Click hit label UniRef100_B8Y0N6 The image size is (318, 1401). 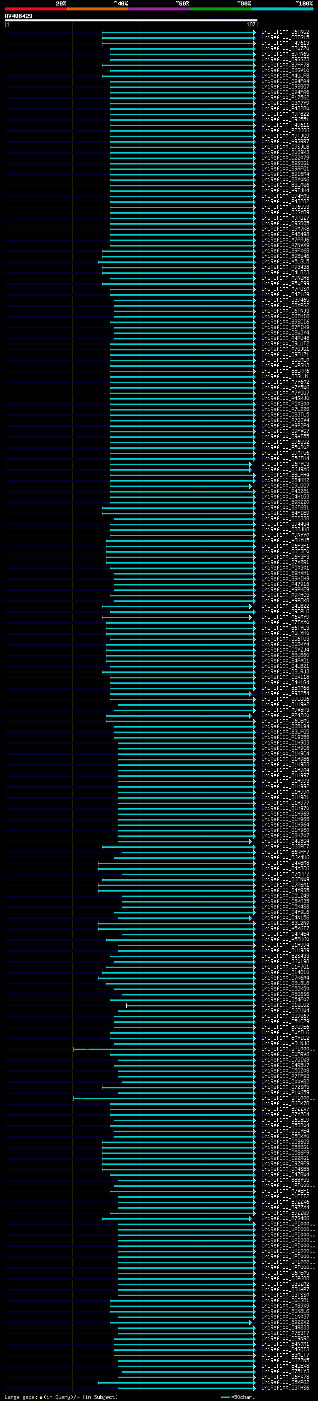(285, 179)
